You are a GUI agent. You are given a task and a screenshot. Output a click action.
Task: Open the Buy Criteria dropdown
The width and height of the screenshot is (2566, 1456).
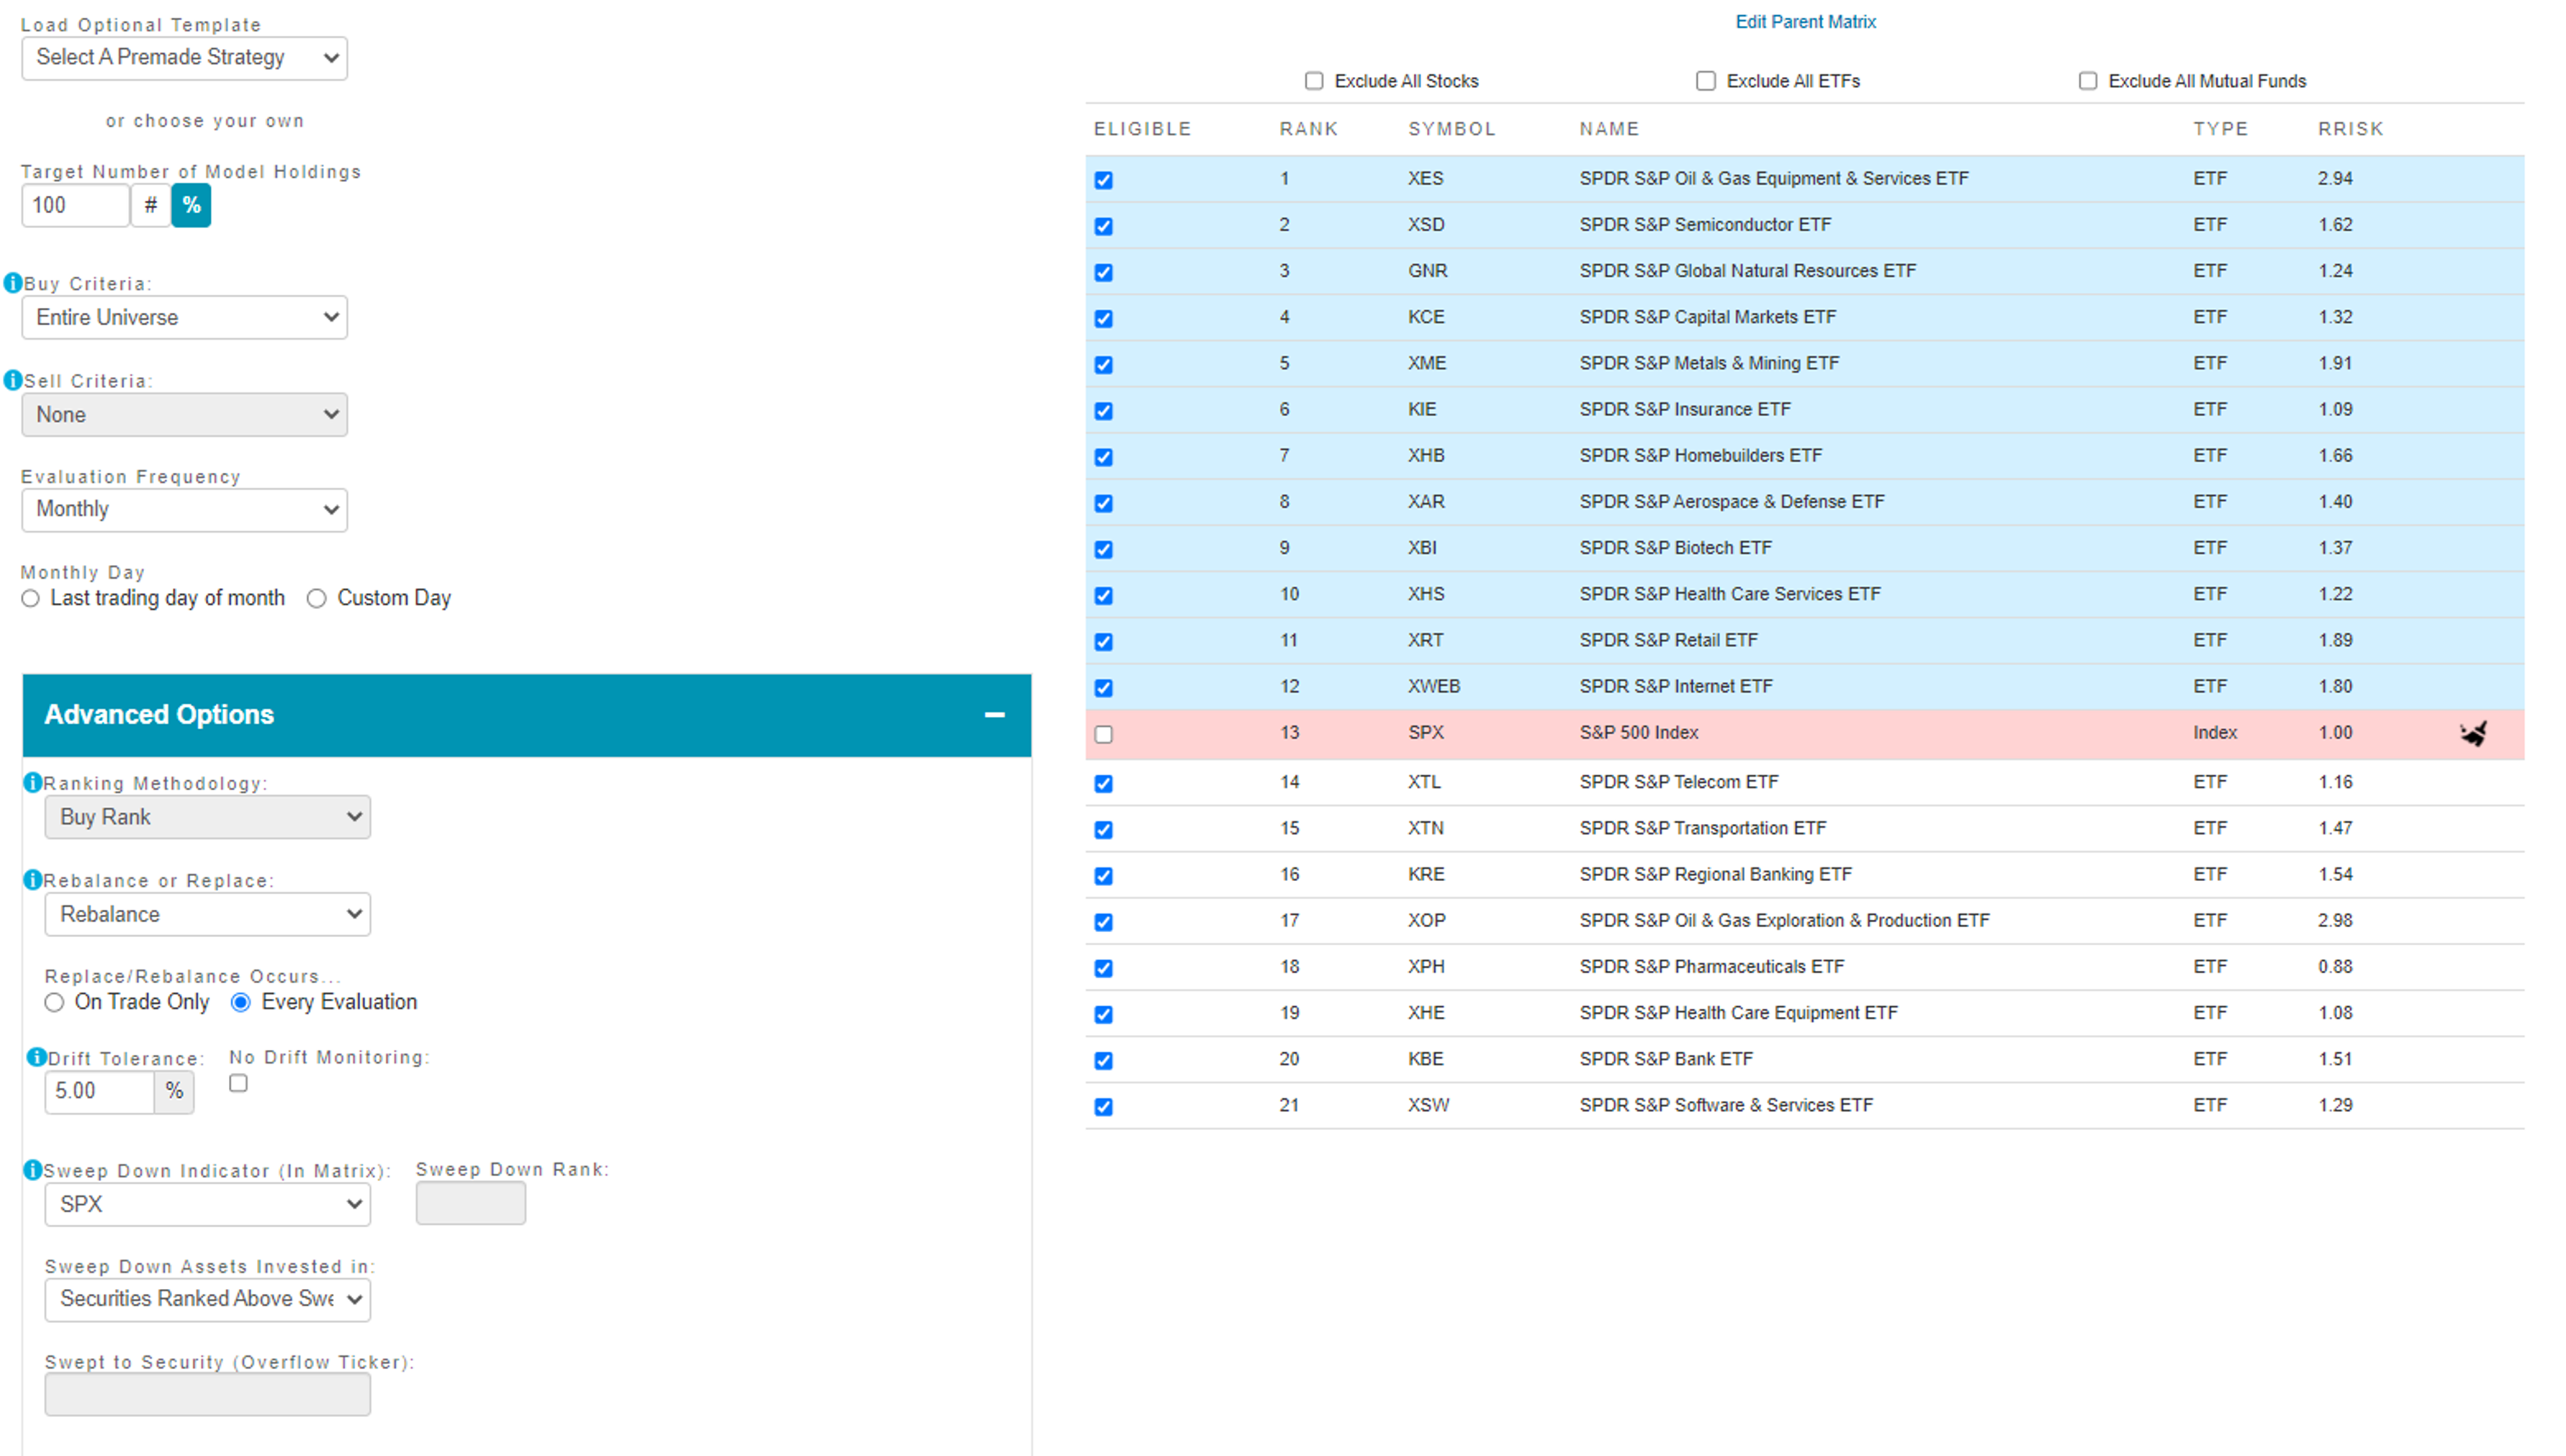tap(184, 317)
